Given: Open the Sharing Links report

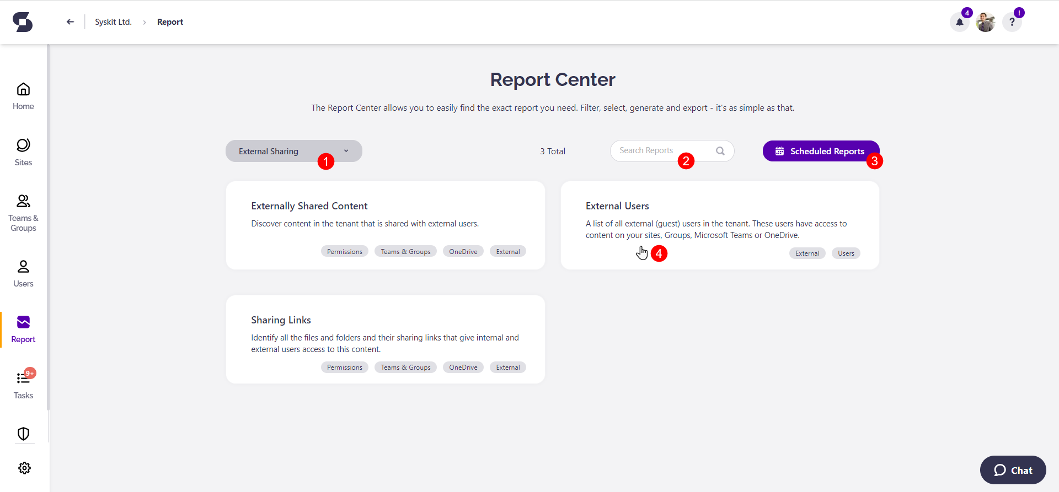Looking at the screenshot, I should pyautogui.click(x=386, y=339).
